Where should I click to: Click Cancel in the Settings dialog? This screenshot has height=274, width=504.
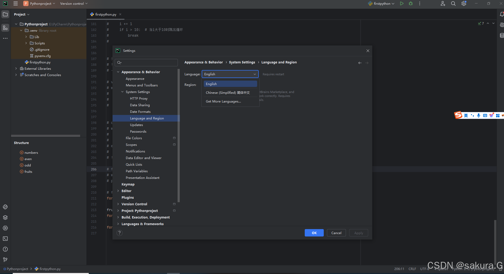point(336,233)
